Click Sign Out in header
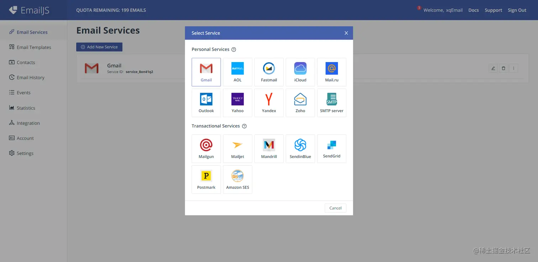This screenshot has height=262, width=538. (517, 10)
